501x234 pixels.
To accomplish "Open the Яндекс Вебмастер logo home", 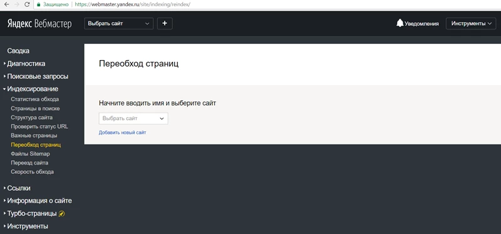I will 39,24.
